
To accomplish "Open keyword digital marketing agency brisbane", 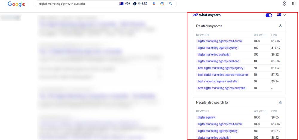I will [x=218, y=61].
